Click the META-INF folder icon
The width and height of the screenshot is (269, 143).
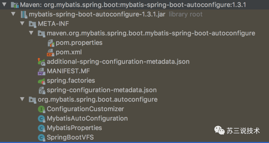click(32, 24)
